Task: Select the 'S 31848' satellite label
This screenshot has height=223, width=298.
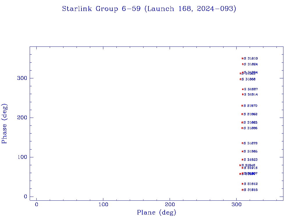Action: [x=249, y=165]
